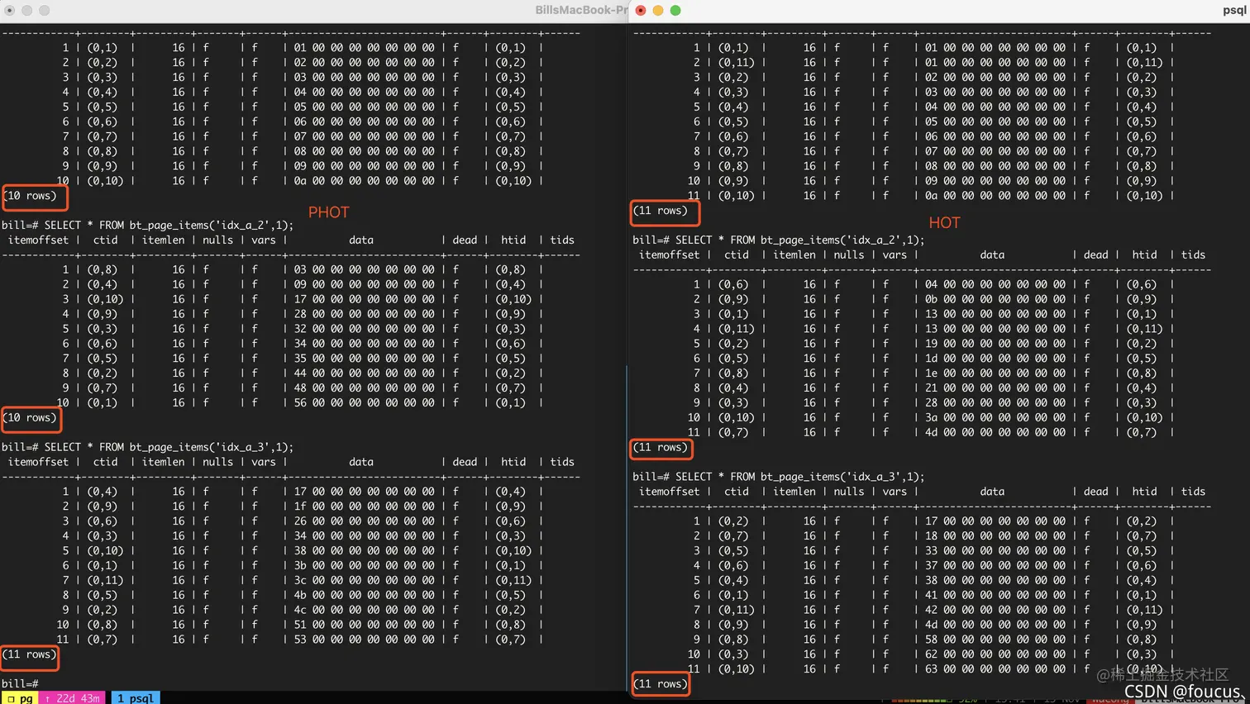
Task: Select the 'pg' tmux session label
Action: (x=20, y=698)
